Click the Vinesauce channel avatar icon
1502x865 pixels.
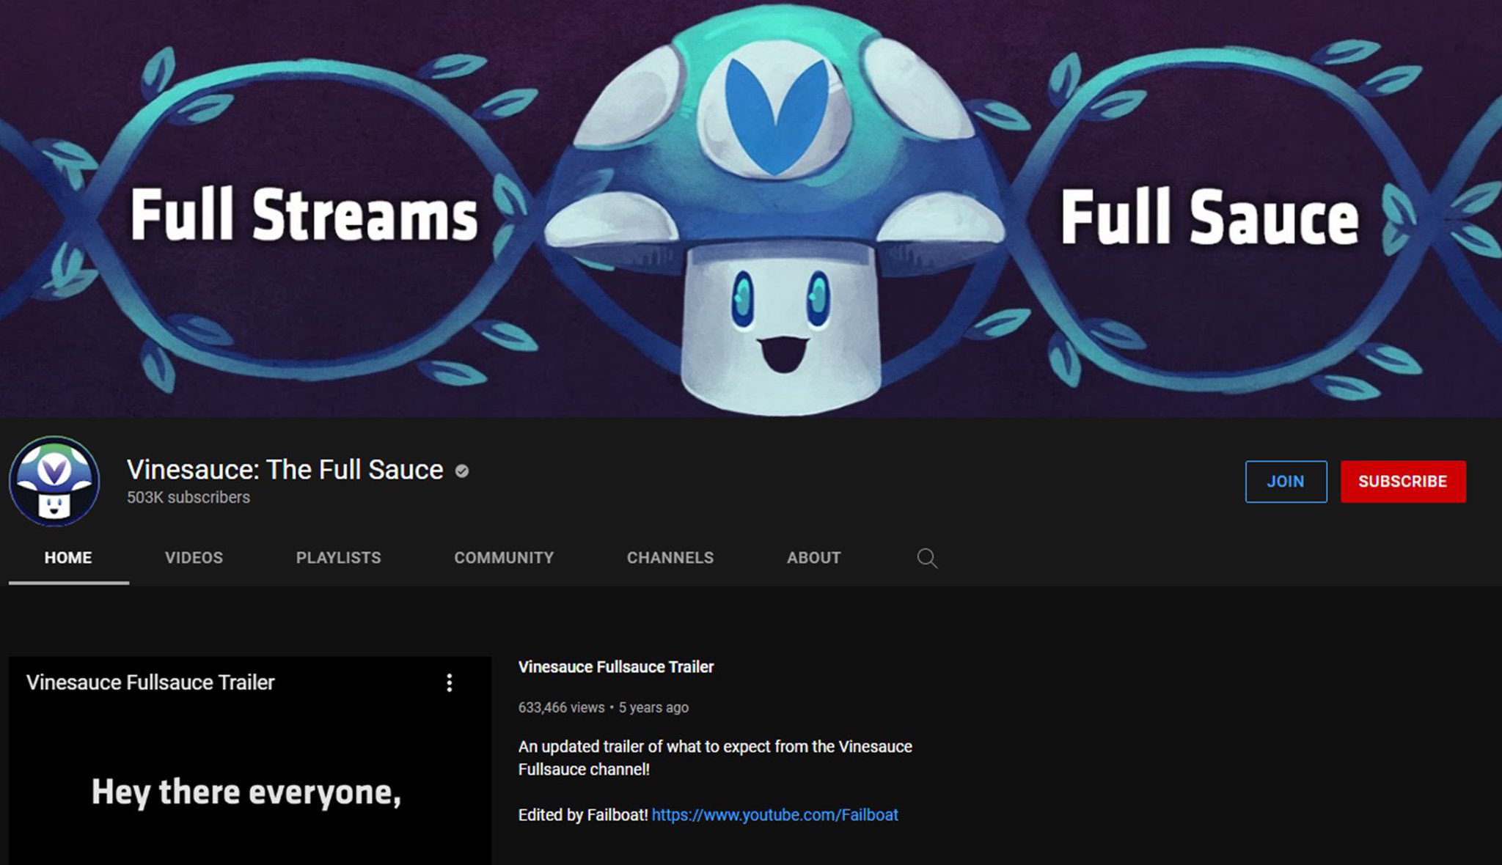(x=54, y=481)
